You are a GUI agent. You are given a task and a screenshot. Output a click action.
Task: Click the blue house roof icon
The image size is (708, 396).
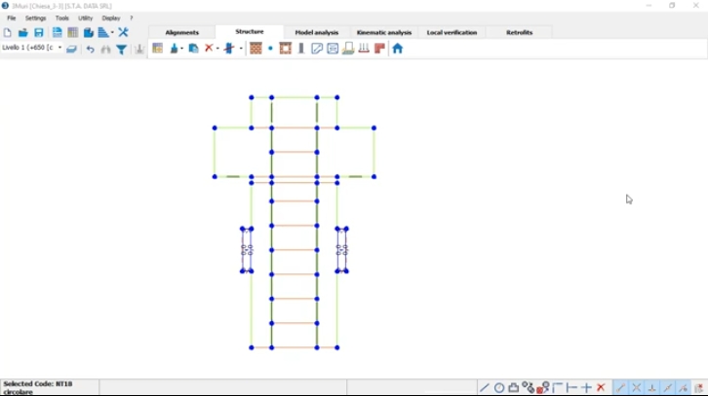click(397, 49)
